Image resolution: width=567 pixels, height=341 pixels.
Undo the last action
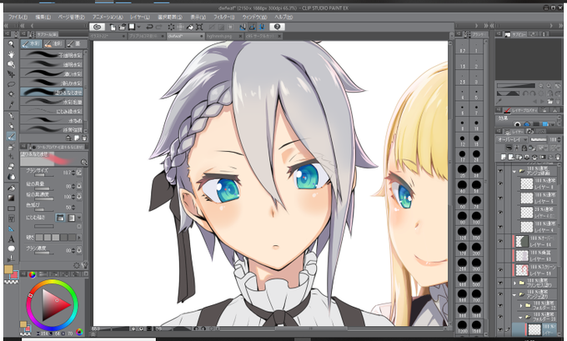[x=149, y=27]
